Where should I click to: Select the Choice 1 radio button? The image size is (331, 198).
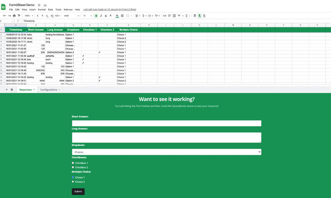pos(73,177)
